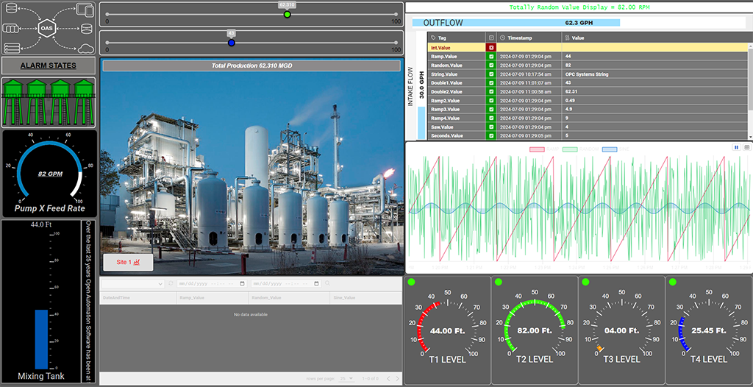Open the trend chart table view icon

746,147
